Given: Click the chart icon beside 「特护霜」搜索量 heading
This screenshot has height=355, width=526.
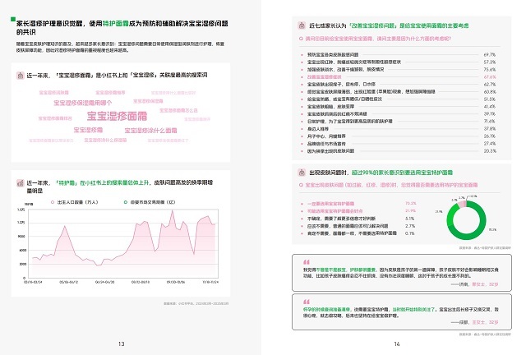Looking at the screenshot, I should (x=20, y=183).
